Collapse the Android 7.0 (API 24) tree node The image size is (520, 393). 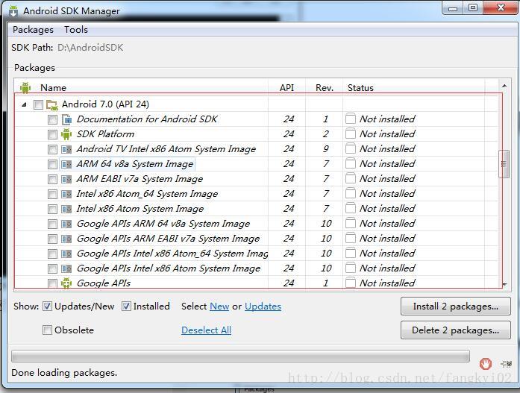coord(24,104)
